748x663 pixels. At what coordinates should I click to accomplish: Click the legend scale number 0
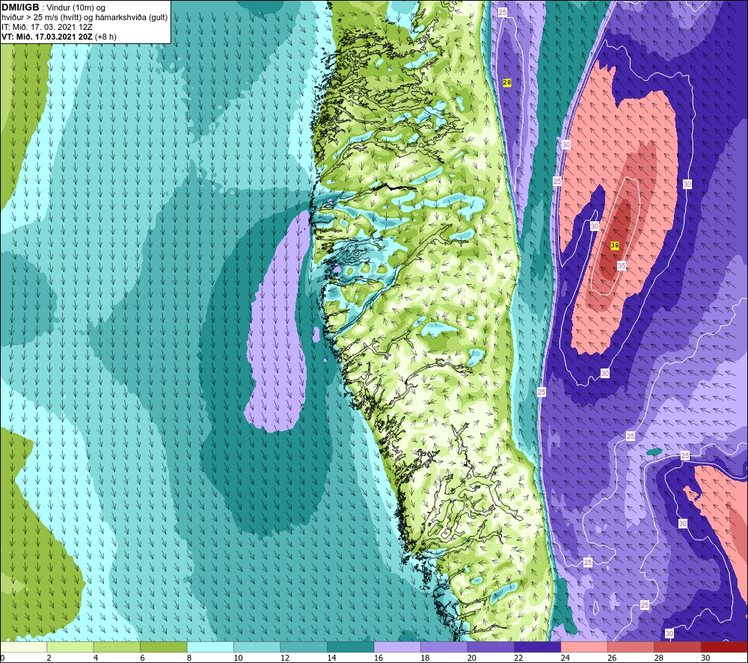click(x=3, y=658)
